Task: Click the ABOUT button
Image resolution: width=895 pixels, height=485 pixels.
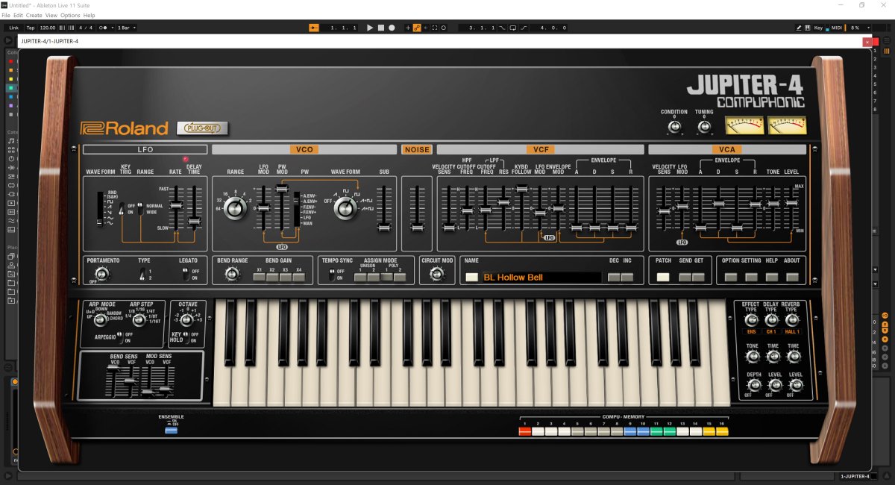Action: click(x=791, y=277)
